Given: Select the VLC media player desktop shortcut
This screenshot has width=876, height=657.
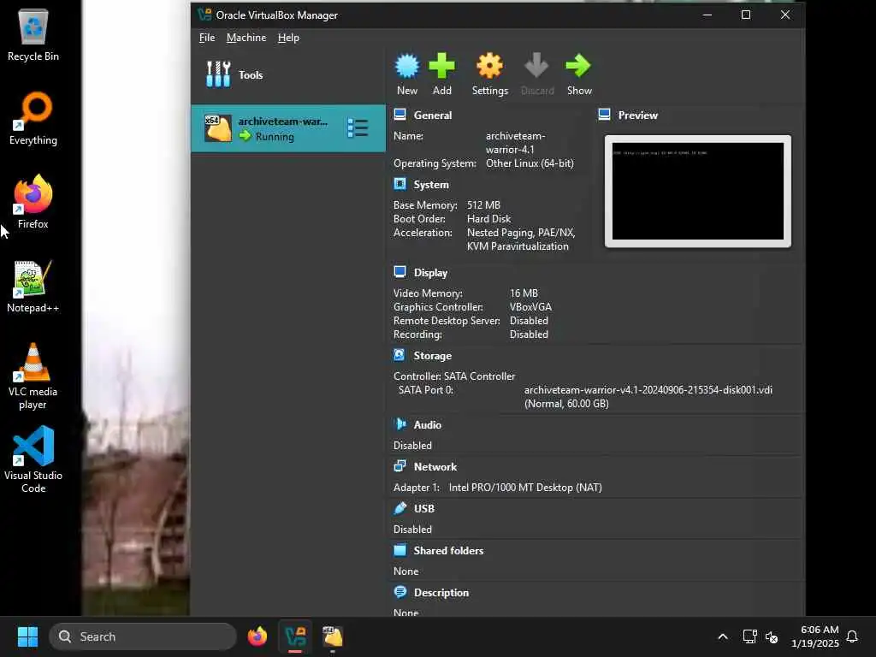Looking at the screenshot, I should (33, 376).
